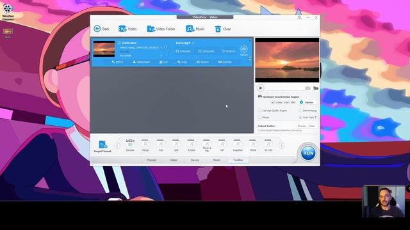This screenshot has width=410, height=230.
Task: Expand the video stream dropdown arrow
Action: click(x=161, y=47)
